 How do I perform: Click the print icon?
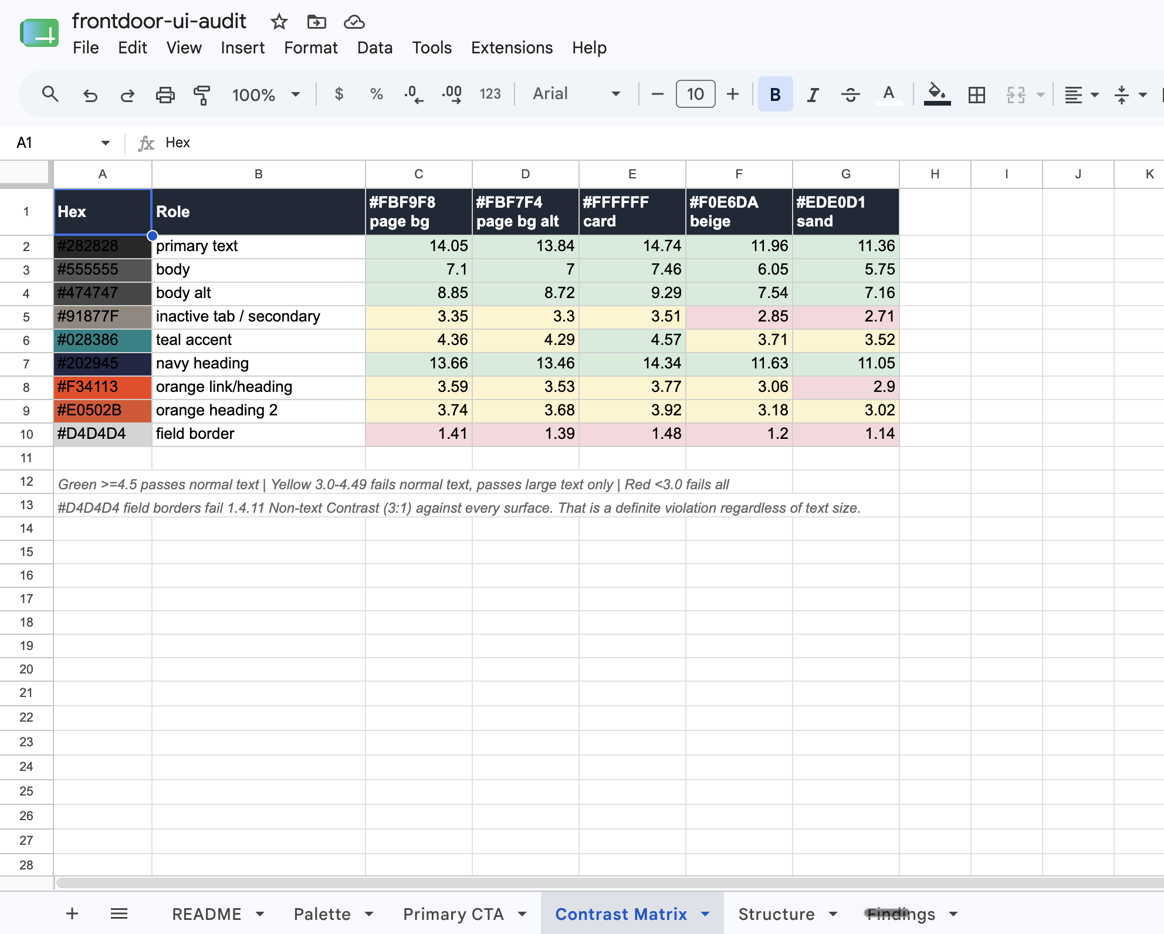click(x=165, y=94)
